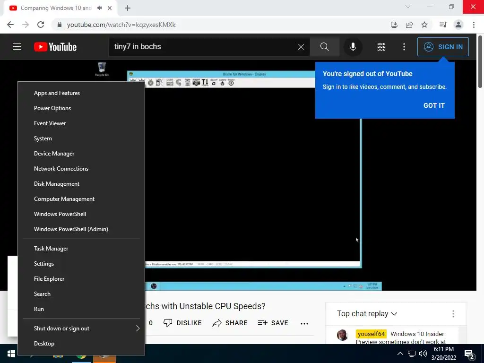The image size is (484, 363).
Task: Go back in browser history
Action: (10, 25)
